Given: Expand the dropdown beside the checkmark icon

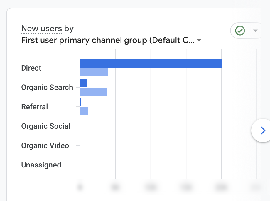Looking at the screenshot, I should 255,31.
